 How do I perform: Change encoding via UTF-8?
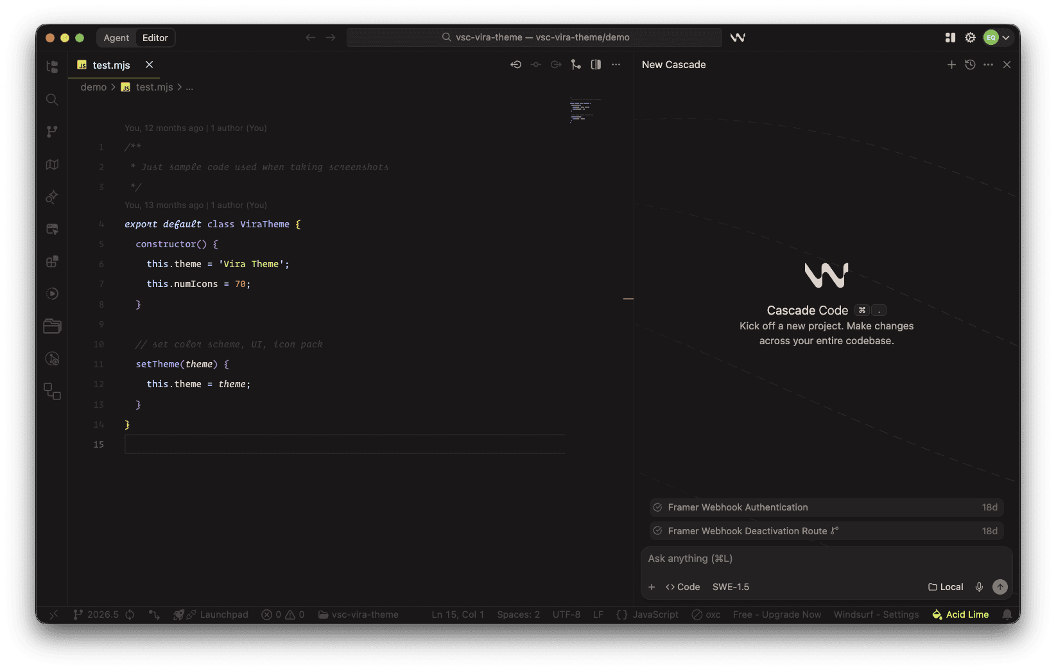click(566, 614)
